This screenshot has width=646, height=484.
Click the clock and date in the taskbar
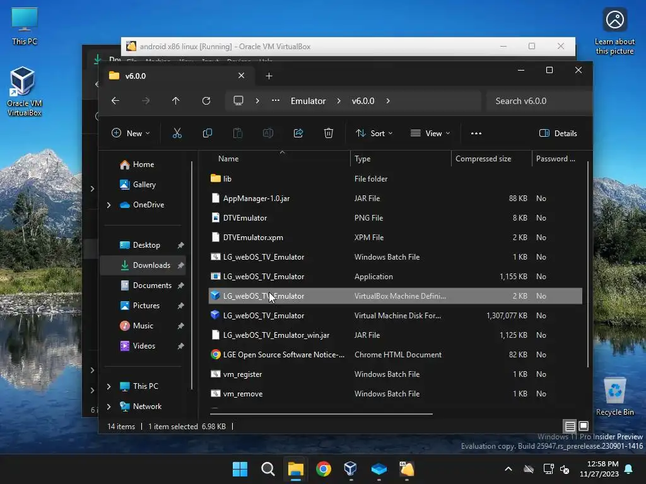tap(599, 469)
